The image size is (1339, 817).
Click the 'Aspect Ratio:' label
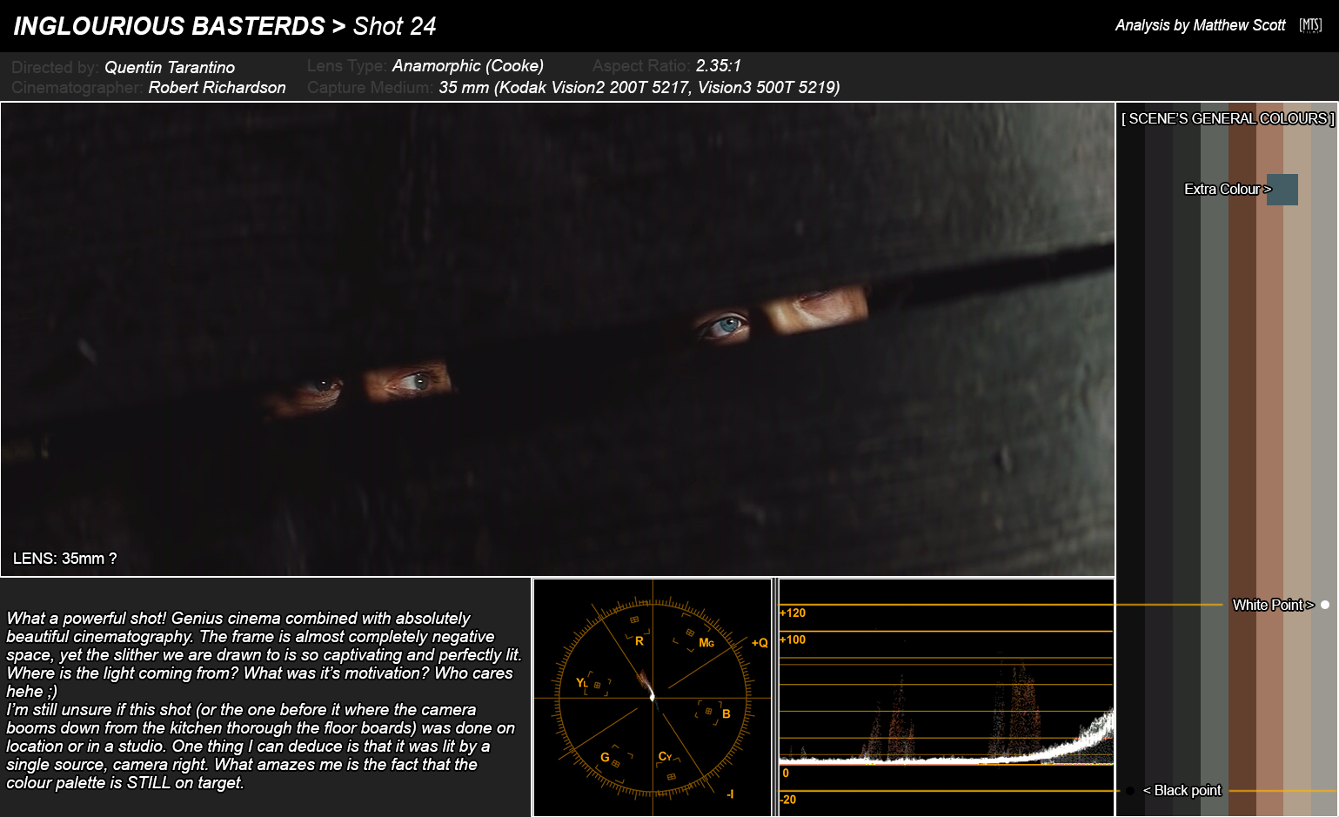pyautogui.click(x=641, y=65)
